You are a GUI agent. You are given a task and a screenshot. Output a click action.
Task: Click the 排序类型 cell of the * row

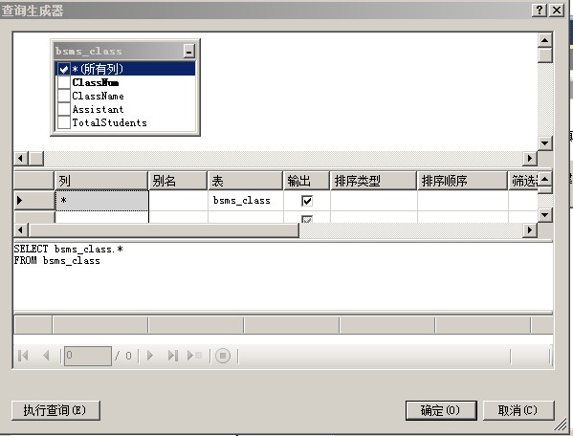click(x=373, y=201)
